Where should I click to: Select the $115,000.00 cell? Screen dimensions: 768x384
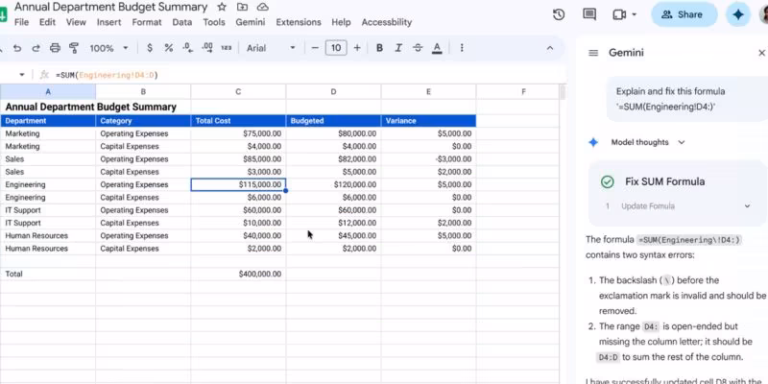click(238, 184)
